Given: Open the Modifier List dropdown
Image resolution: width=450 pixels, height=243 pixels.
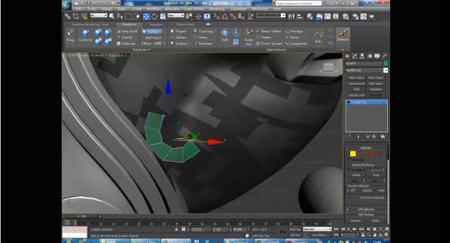Looking at the screenshot, I should click(367, 70).
